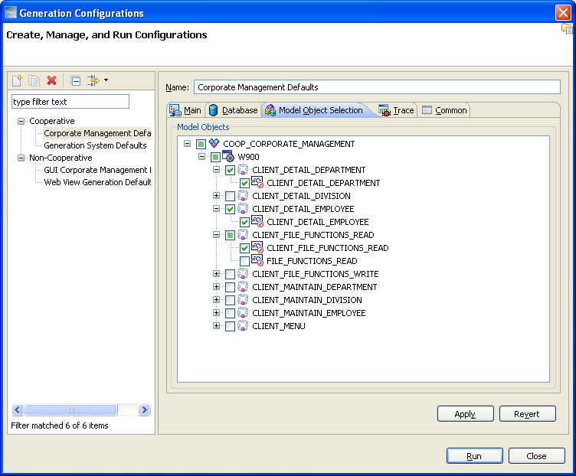Click the child CLIENT_DETAIL_DEPARTMENT procedure step icon

click(257, 182)
